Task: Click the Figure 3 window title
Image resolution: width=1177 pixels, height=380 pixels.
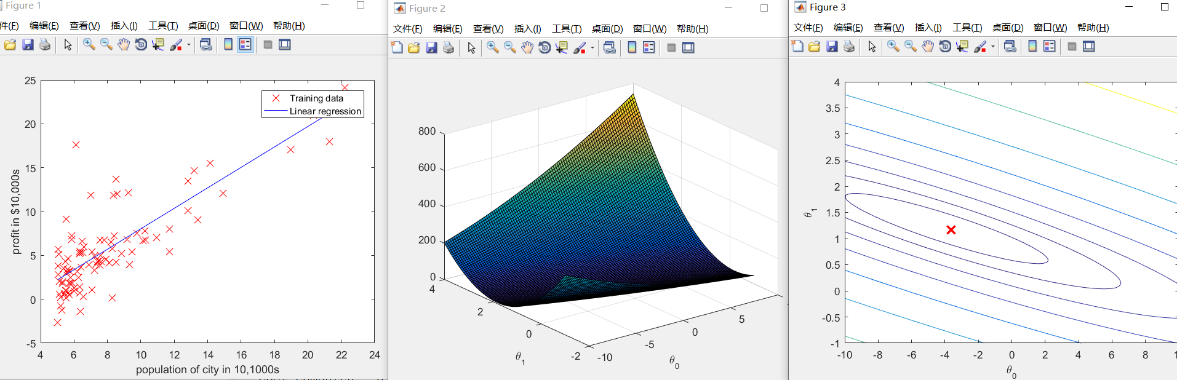Action: click(828, 7)
